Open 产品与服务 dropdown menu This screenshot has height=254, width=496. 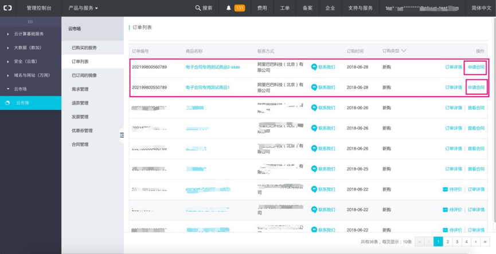pos(83,8)
